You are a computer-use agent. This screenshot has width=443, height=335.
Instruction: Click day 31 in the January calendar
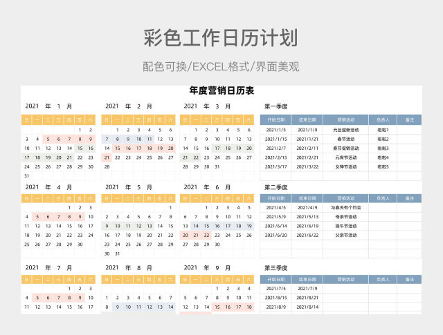[x=26, y=176]
